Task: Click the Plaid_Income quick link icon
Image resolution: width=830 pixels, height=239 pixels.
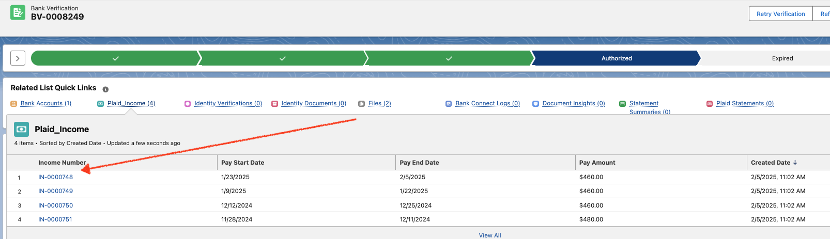Action: 101,104
